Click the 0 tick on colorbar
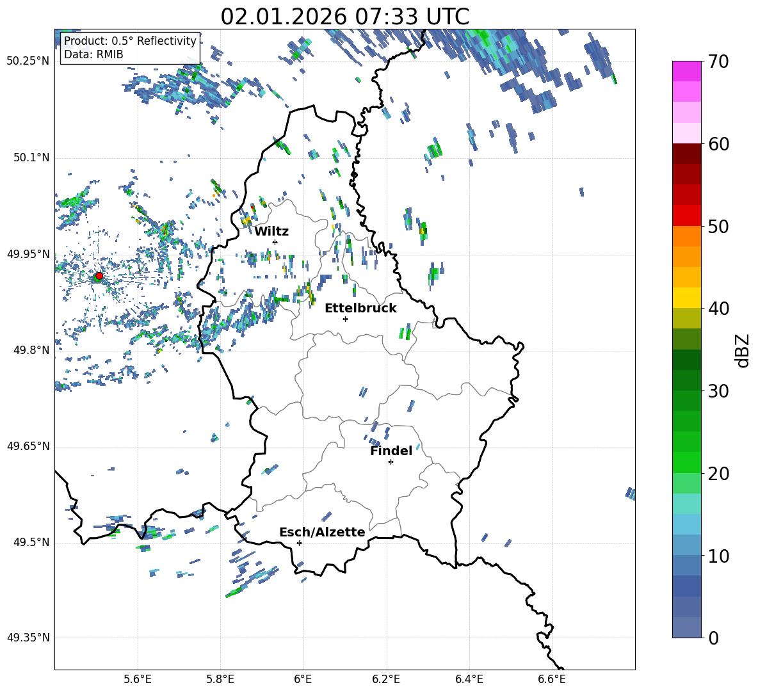The height and width of the screenshot is (692, 758). (713, 638)
